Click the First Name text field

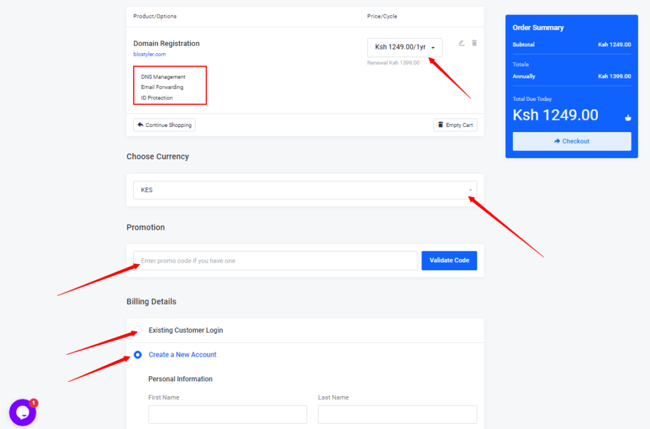click(x=228, y=414)
